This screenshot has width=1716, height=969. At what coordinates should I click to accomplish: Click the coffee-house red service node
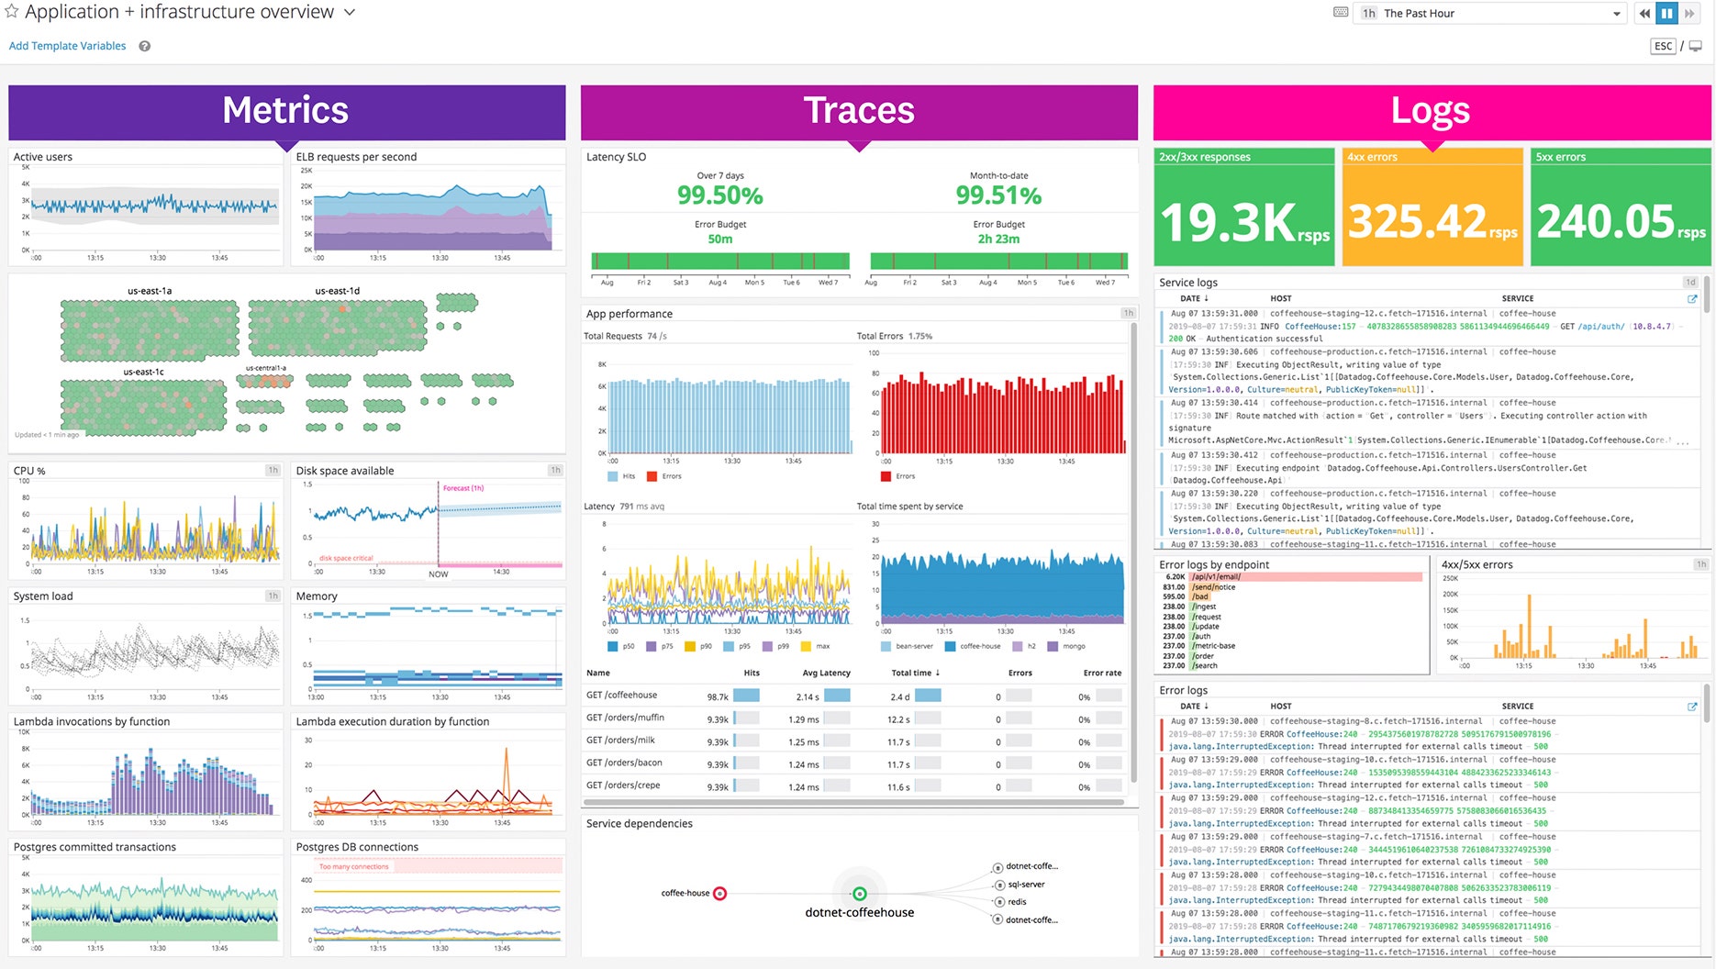coord(719,894)
